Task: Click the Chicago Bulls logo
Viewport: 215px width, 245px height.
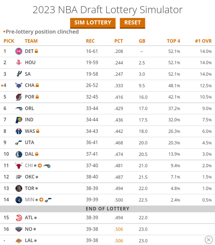Action: pos(19,166)
